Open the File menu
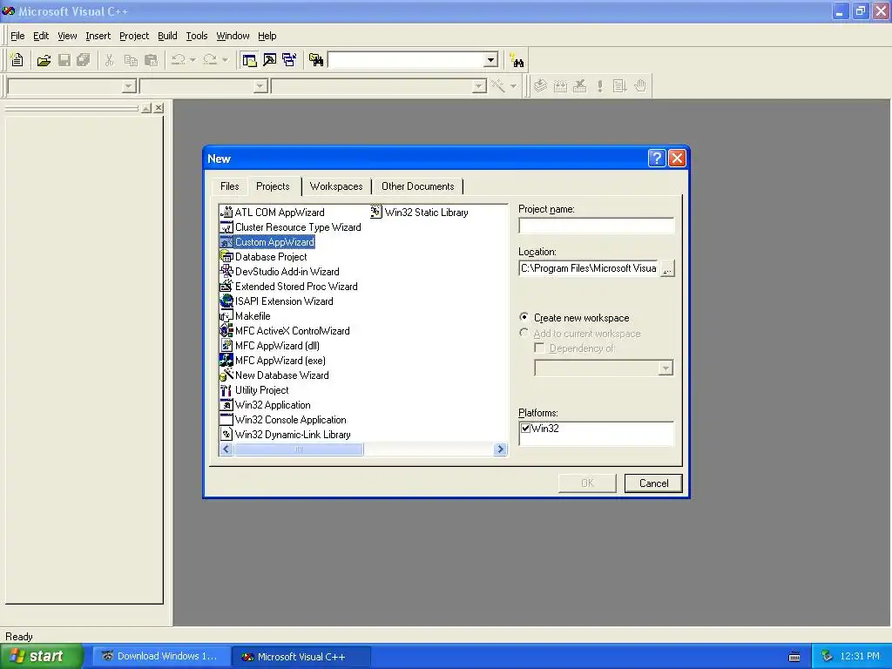 pos(17,35)
